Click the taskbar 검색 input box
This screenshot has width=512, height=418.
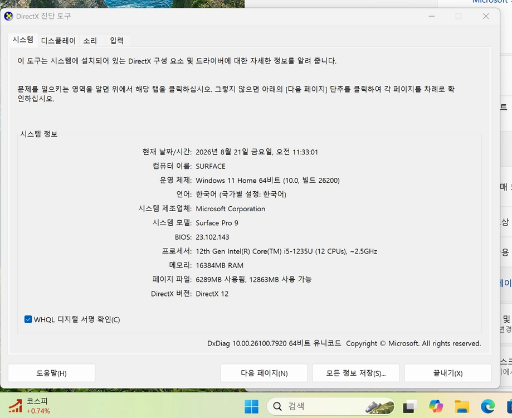(x=330, y=406)
